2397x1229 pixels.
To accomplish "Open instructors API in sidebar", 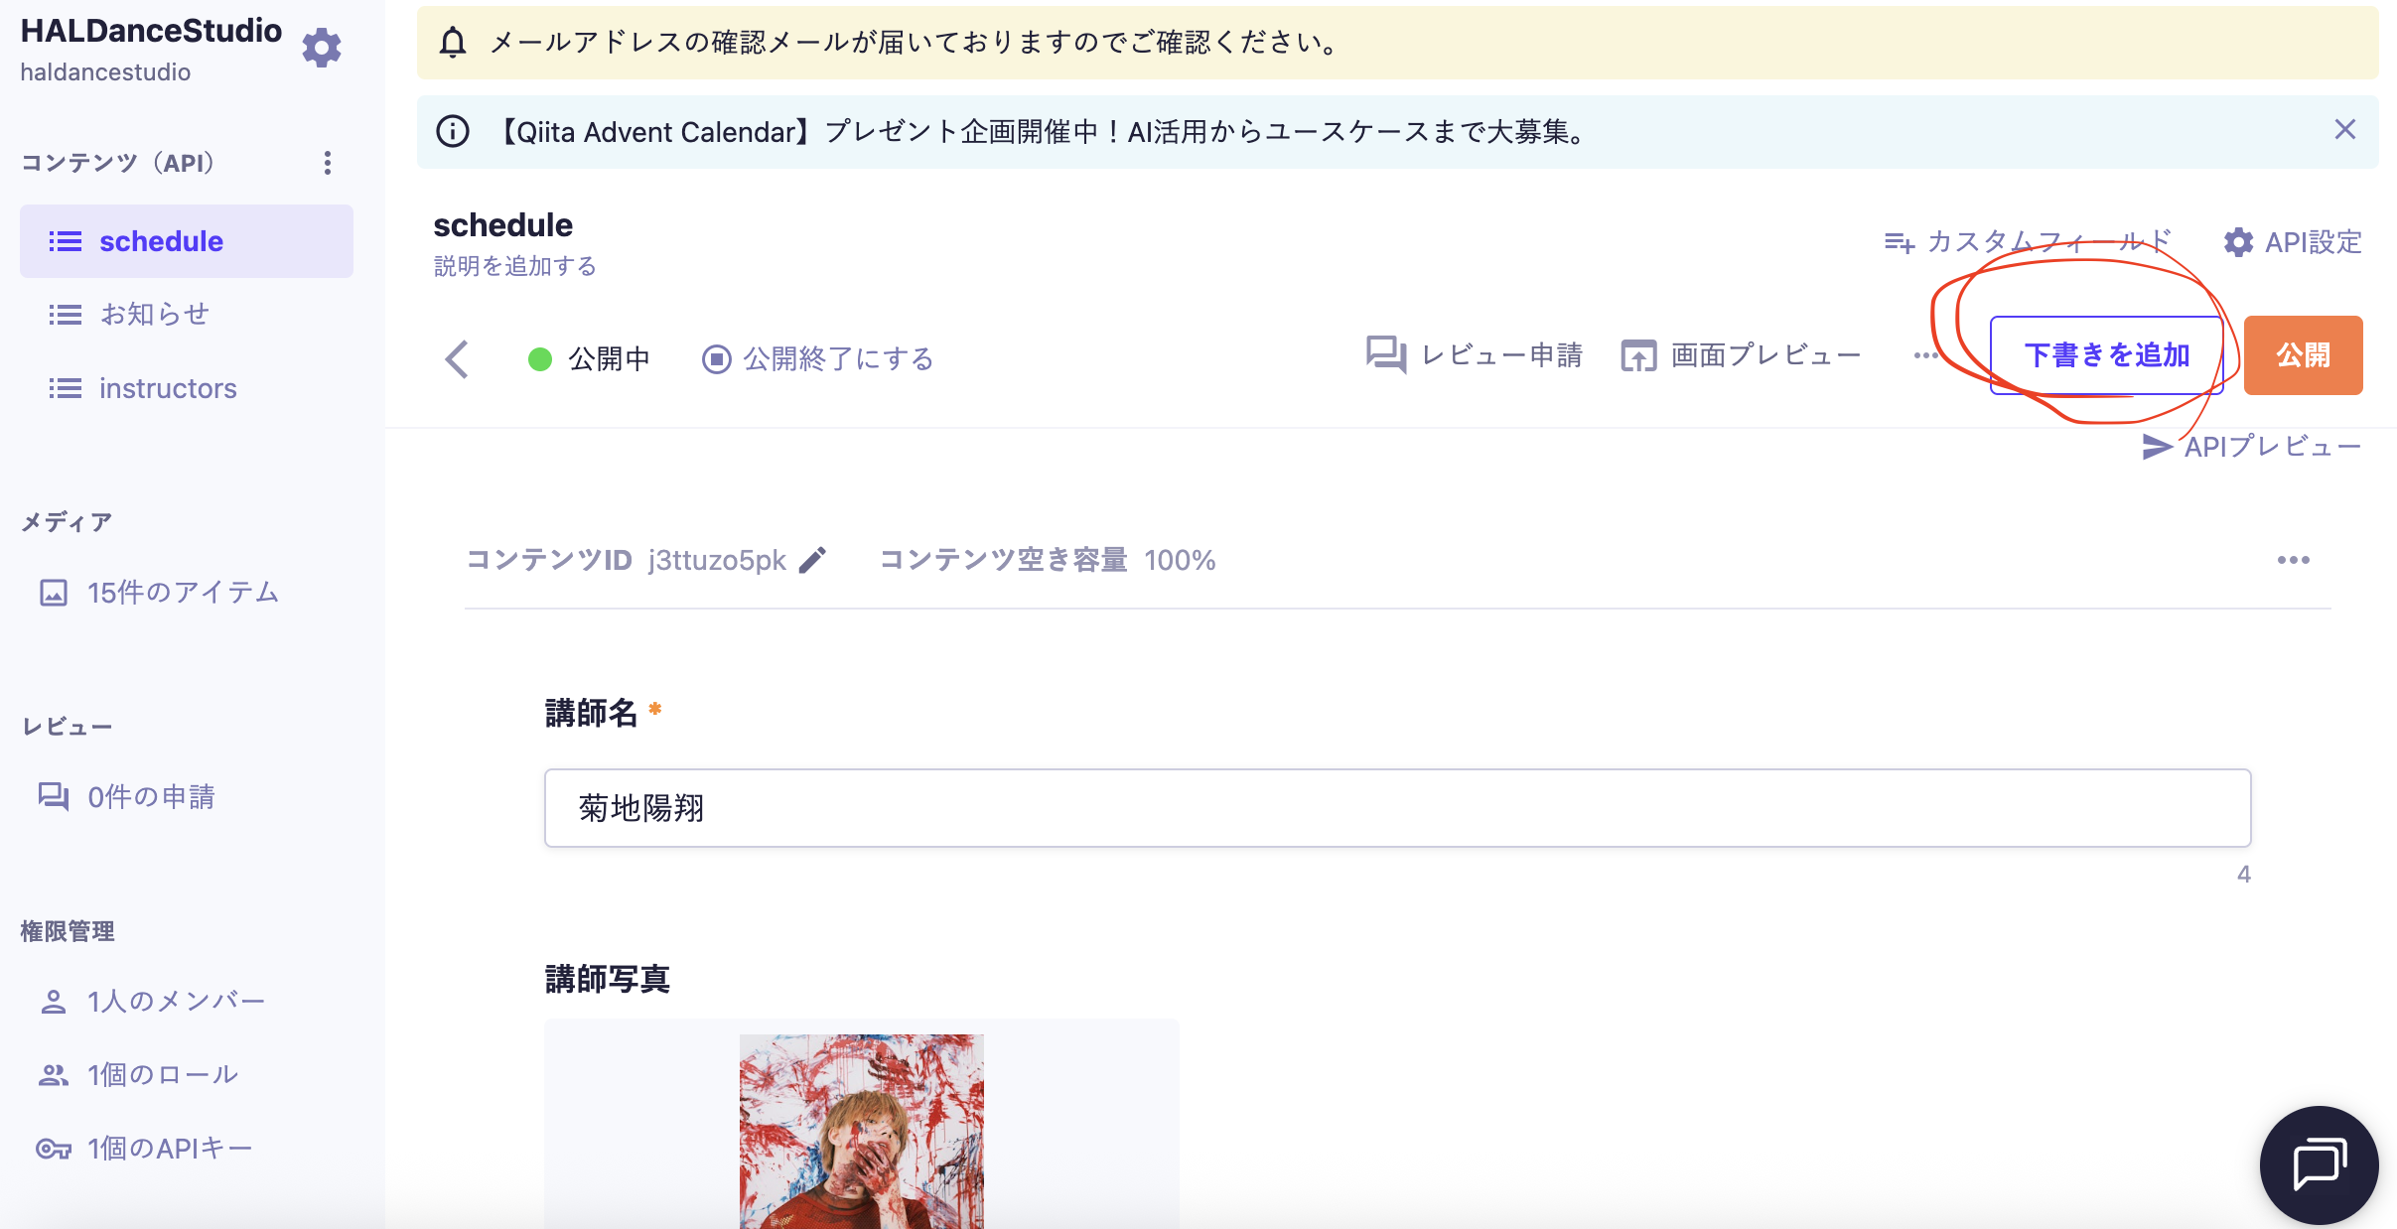I will (167, 388).
